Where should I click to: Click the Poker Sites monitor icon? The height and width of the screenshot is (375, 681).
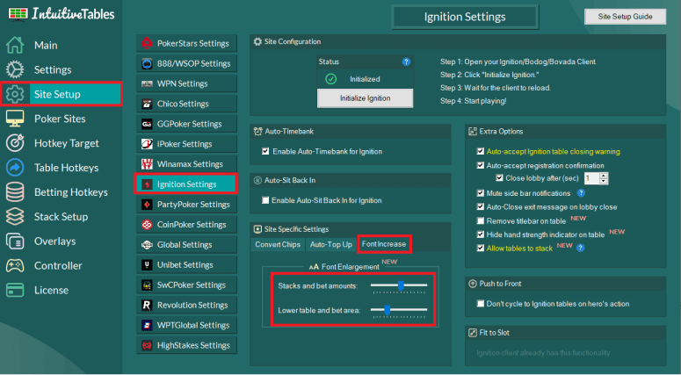(x=15, y=119)
